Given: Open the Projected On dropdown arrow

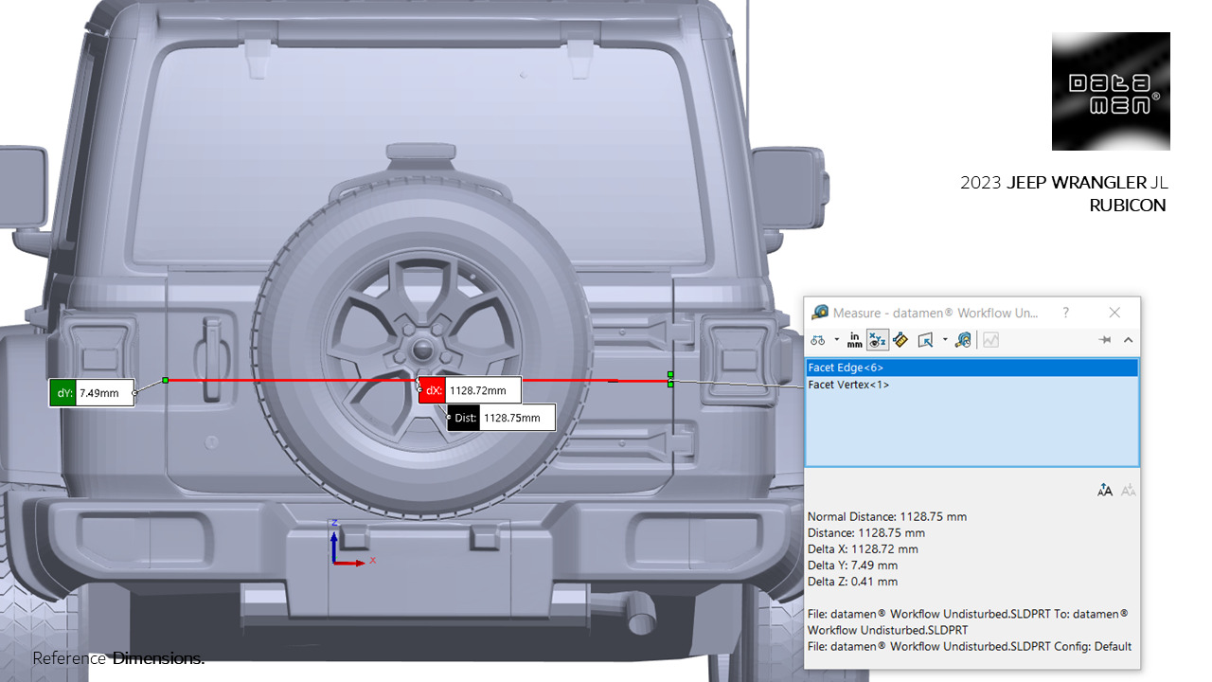Looking at the screenshot, I should (x=945, y=339).
